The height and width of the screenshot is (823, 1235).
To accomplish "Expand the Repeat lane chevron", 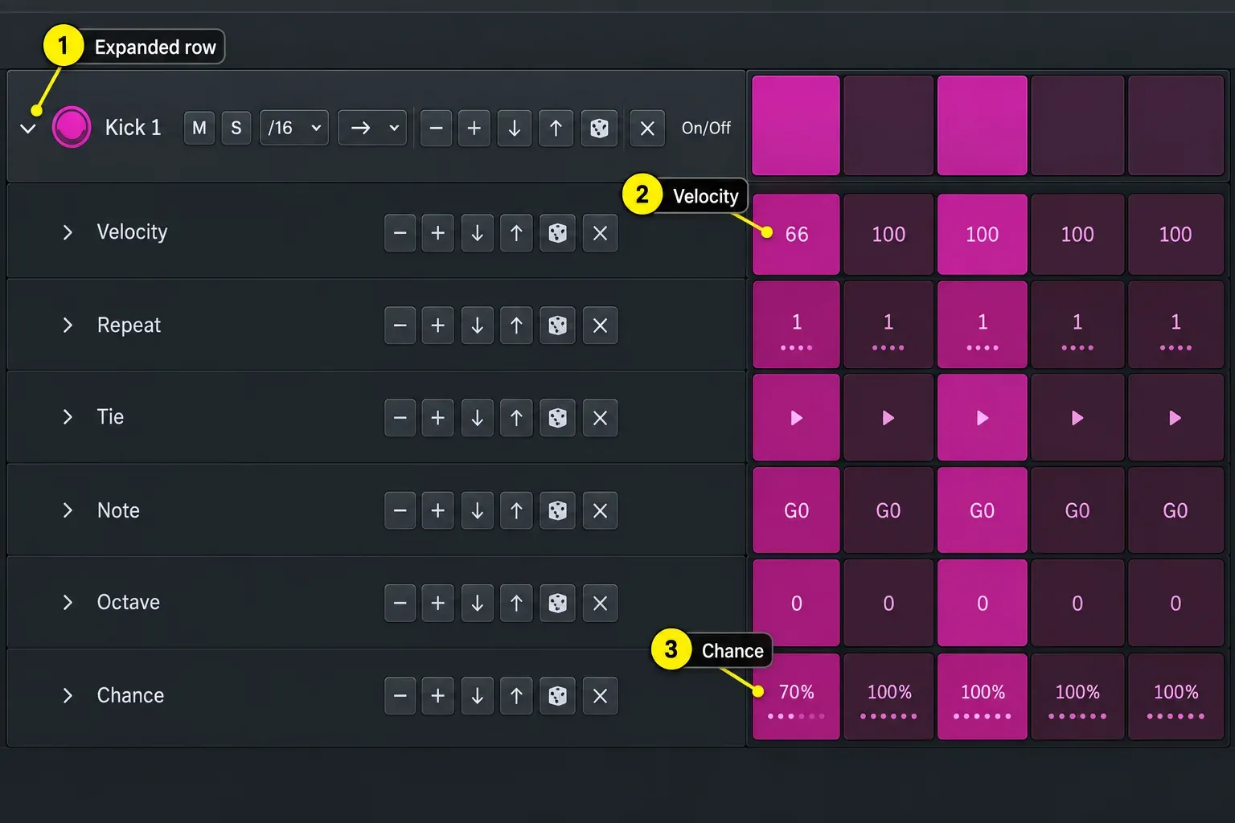I will tap(68, 326).
